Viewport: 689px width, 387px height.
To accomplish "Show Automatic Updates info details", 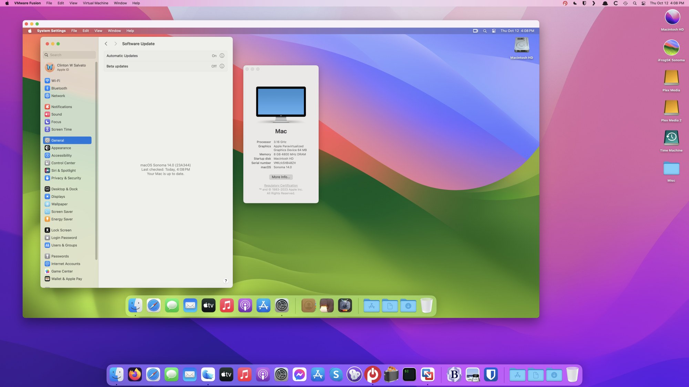I will [222, 56].
